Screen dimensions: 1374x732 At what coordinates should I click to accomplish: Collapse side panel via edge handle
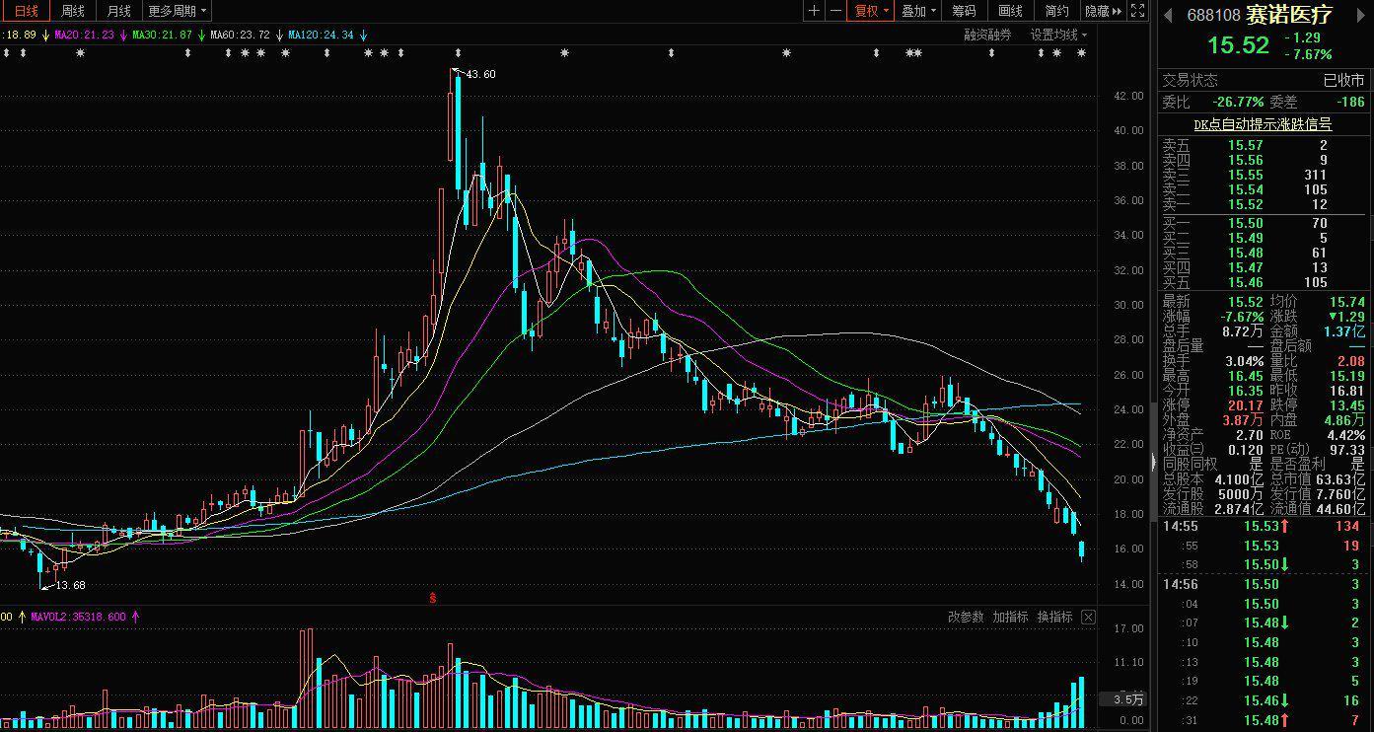(x=1153, y=461)
